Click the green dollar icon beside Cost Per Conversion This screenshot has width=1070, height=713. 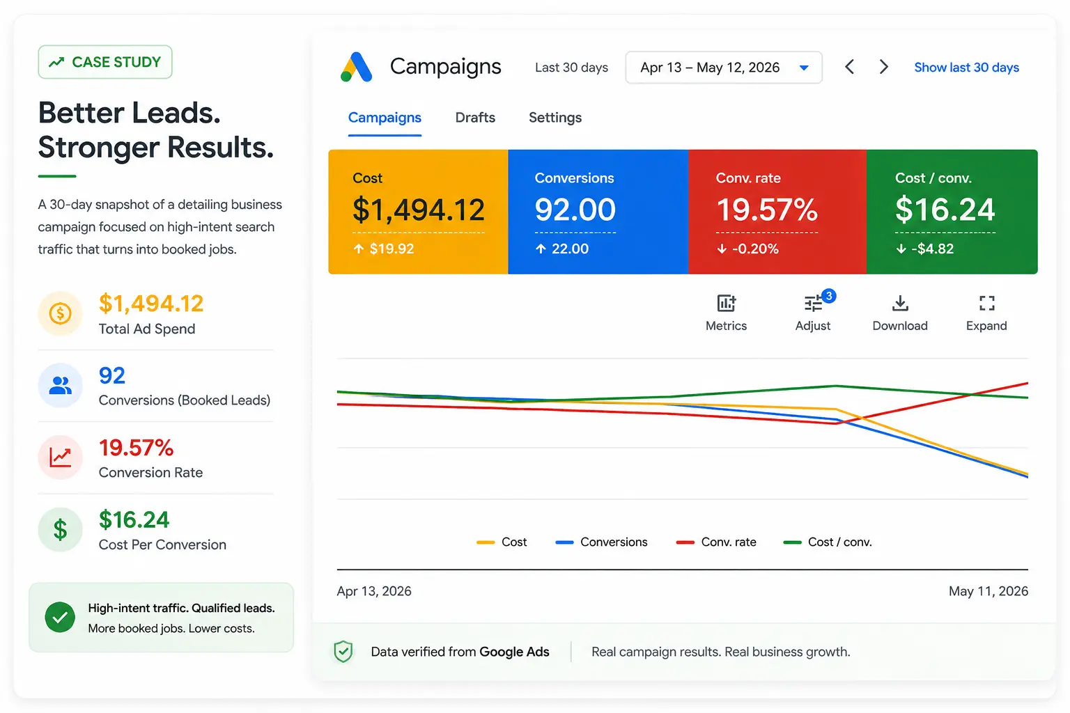pyautogui.click(x=61, y=530)
